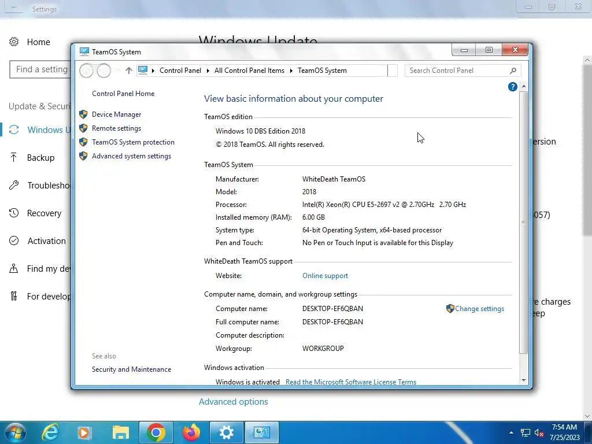
Task: Click the Backup arrow icon in Settings
Action: [14, 157]
